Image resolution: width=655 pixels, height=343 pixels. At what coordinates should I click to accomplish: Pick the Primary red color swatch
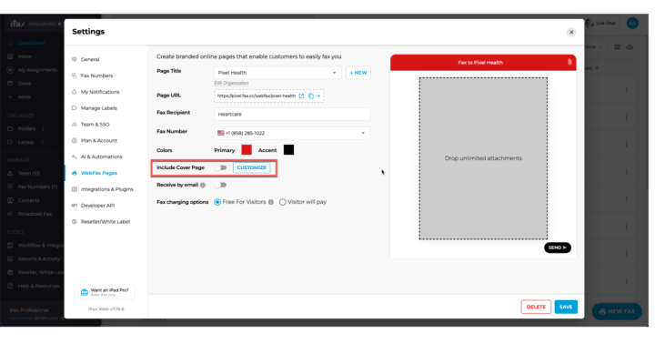point(247,150)
